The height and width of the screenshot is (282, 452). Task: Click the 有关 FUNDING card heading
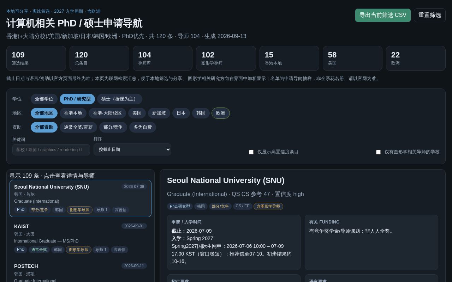pyautogui.click(x=325, y=222)
